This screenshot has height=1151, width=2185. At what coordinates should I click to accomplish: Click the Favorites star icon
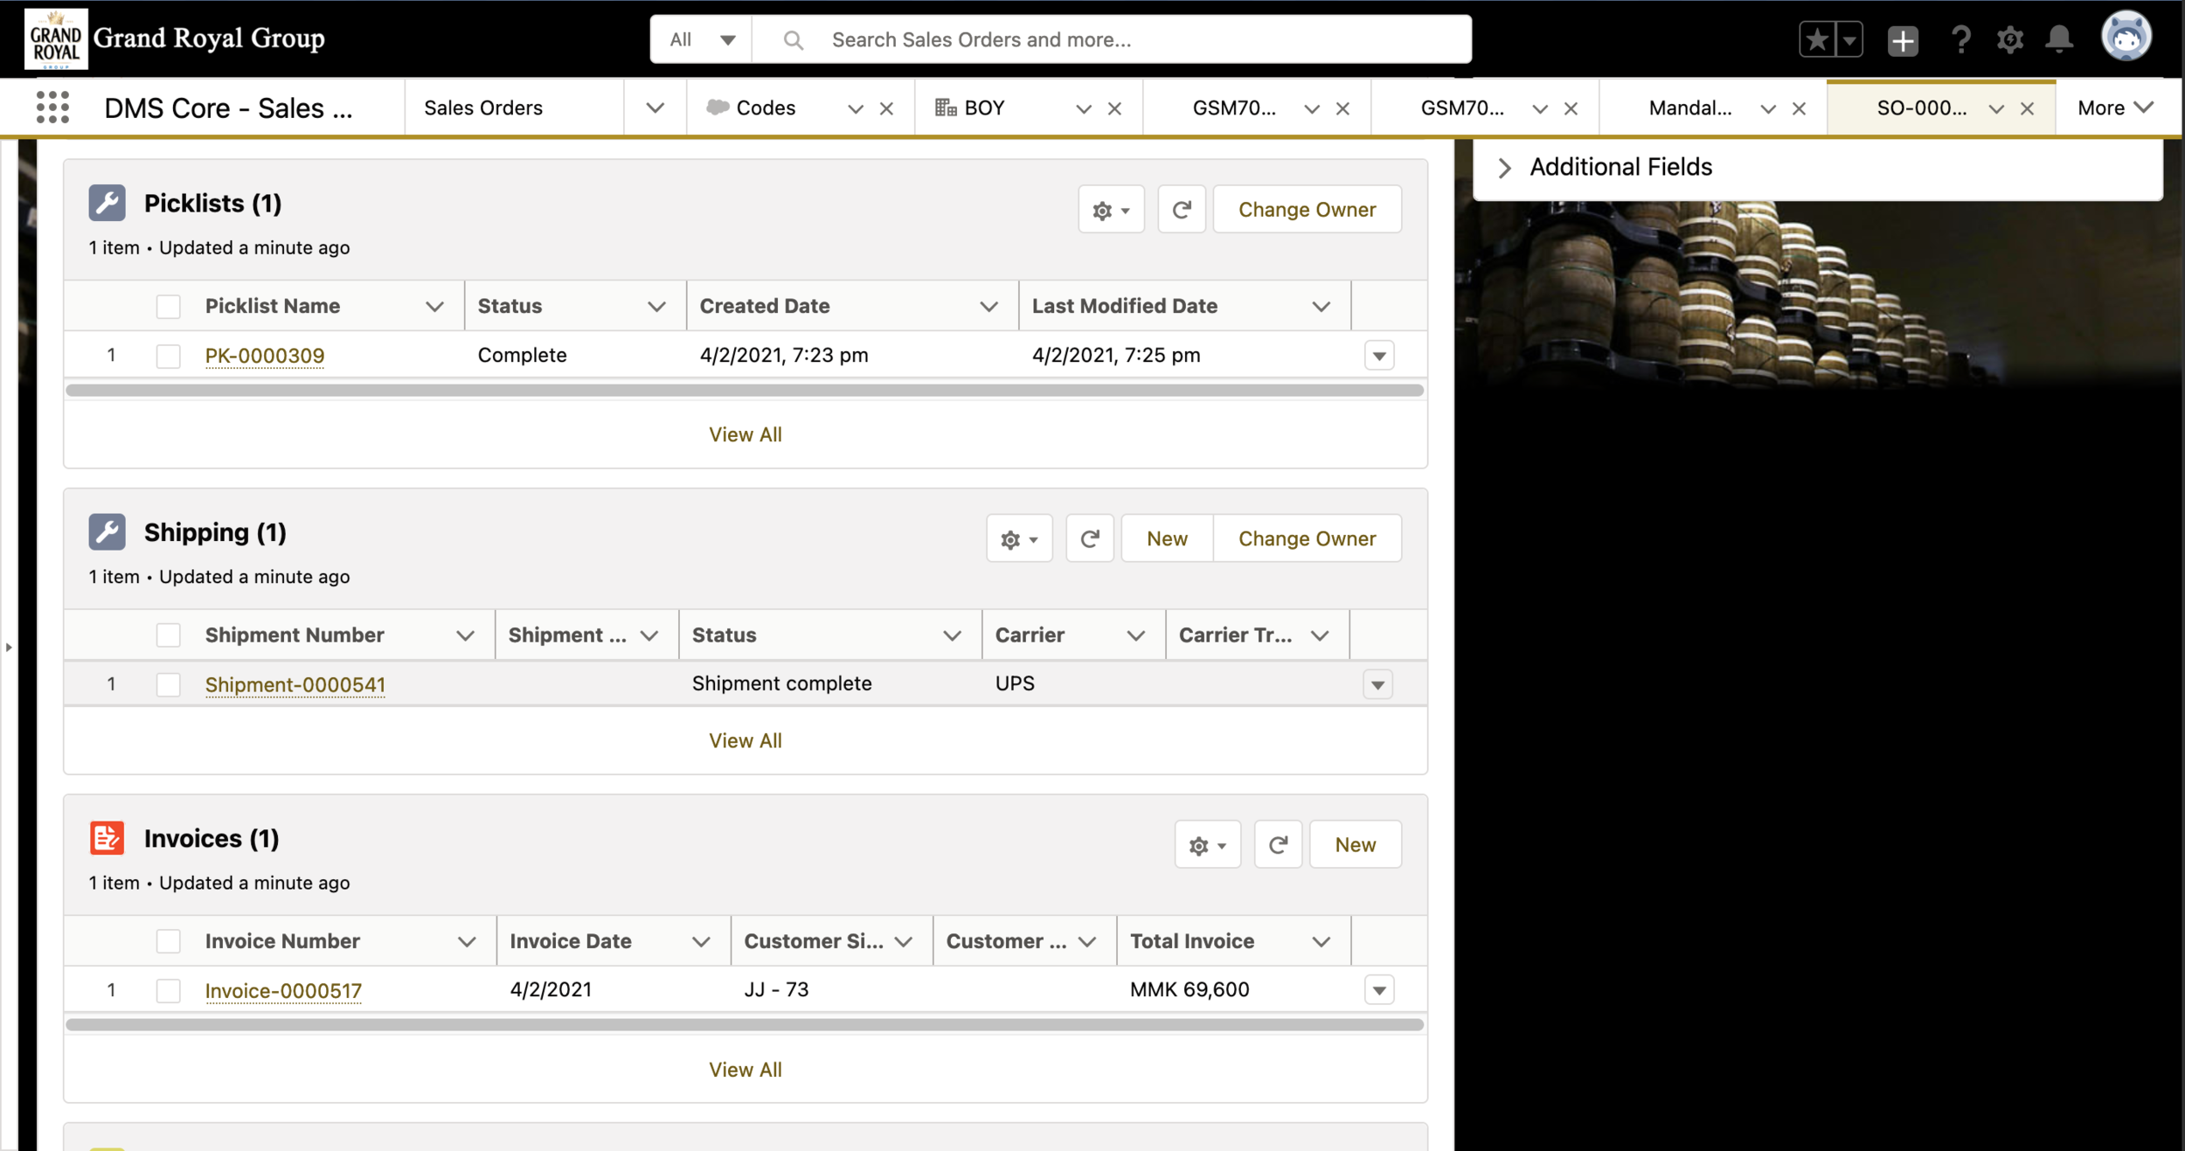coord(1817,39)
